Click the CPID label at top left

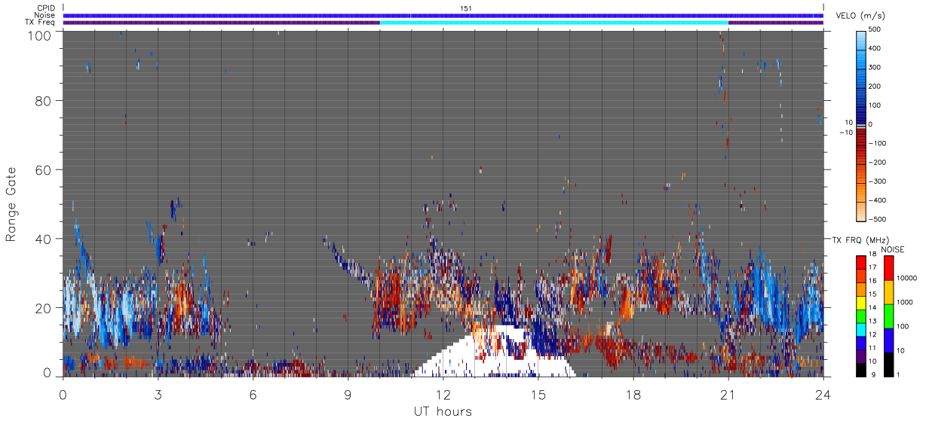pyautogui.click(x=46, y=8)
